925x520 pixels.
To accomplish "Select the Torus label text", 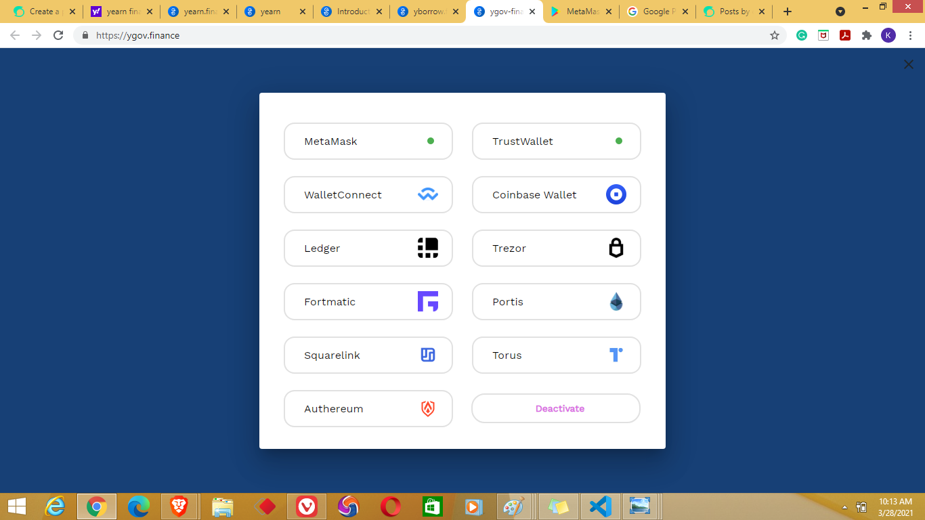I will tap(507, 355).
